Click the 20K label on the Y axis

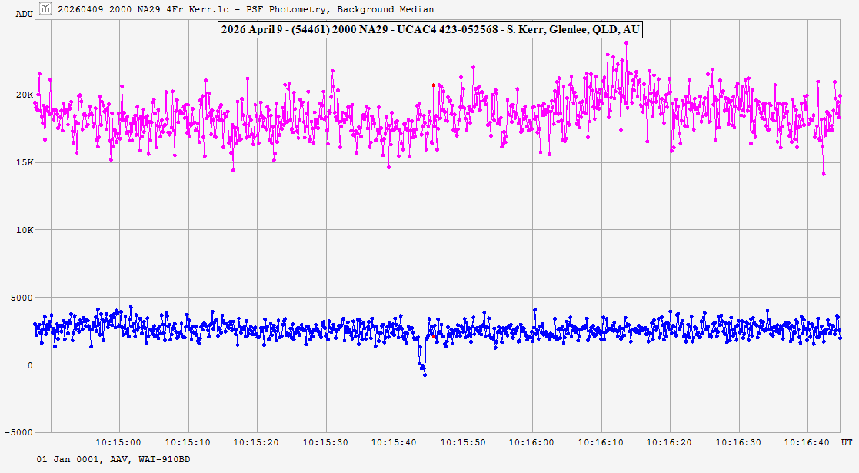(x=25, y=95)
